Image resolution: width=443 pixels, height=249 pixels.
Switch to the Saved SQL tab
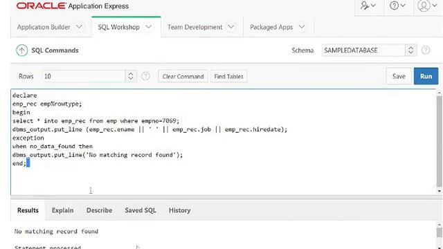point(141,210)
